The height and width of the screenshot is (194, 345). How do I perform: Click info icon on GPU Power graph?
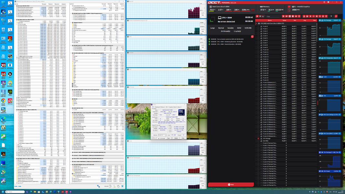pos(340,171)
